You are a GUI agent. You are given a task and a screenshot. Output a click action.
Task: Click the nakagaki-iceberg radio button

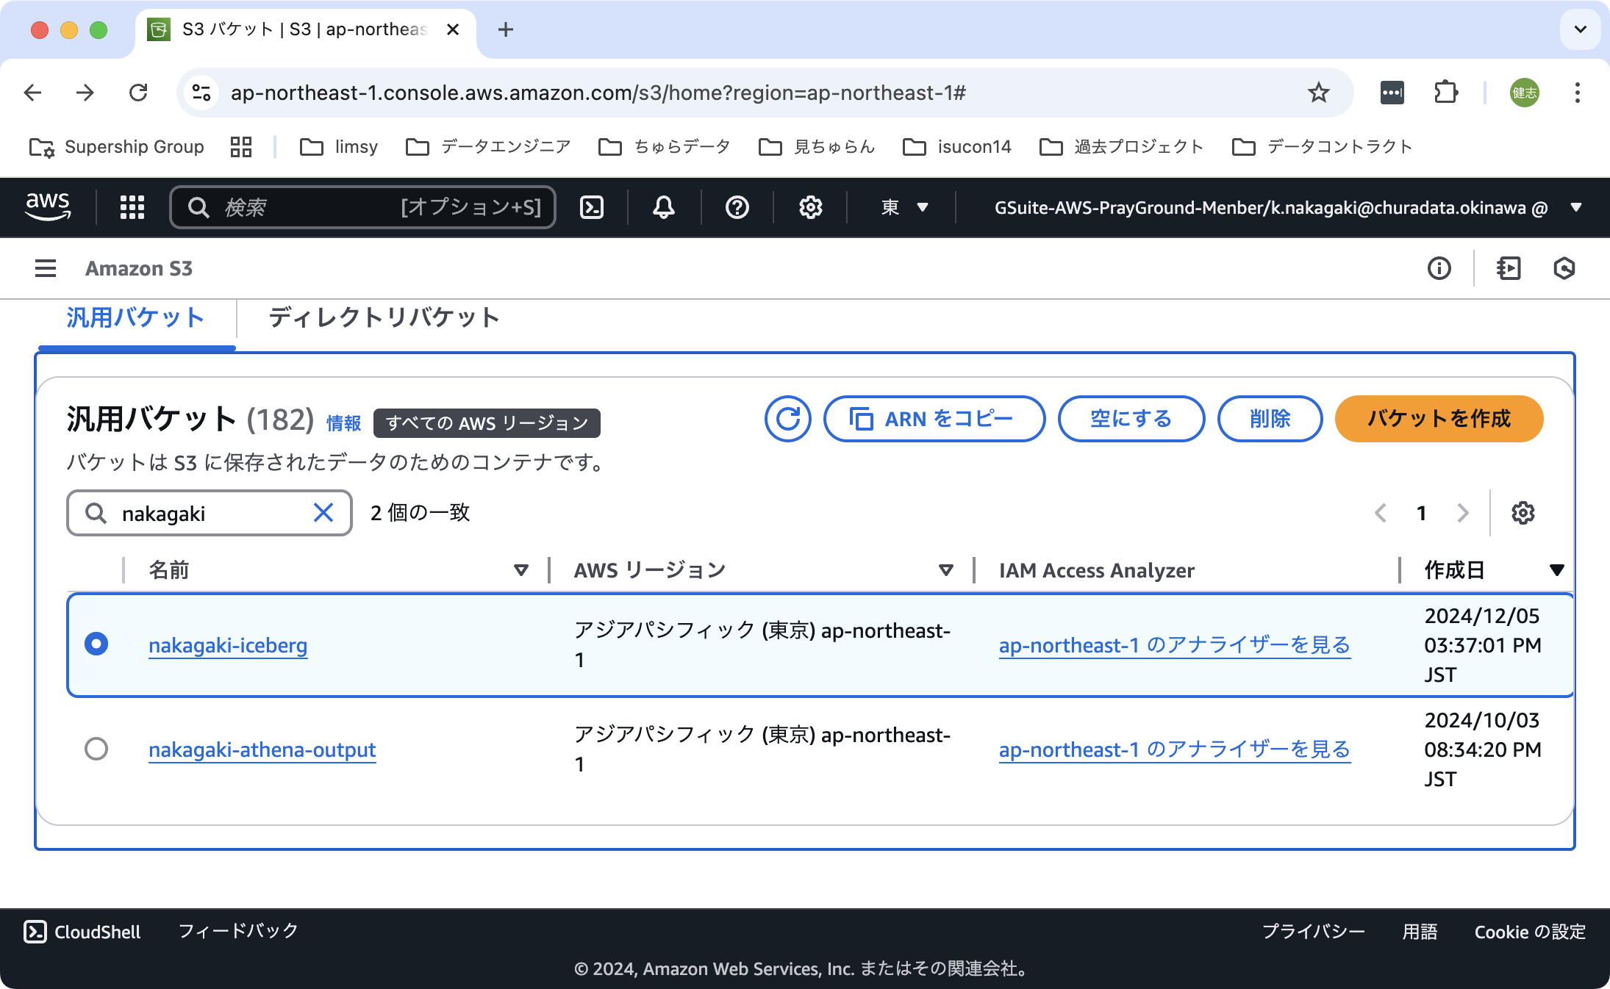click(x=96, y=644)
